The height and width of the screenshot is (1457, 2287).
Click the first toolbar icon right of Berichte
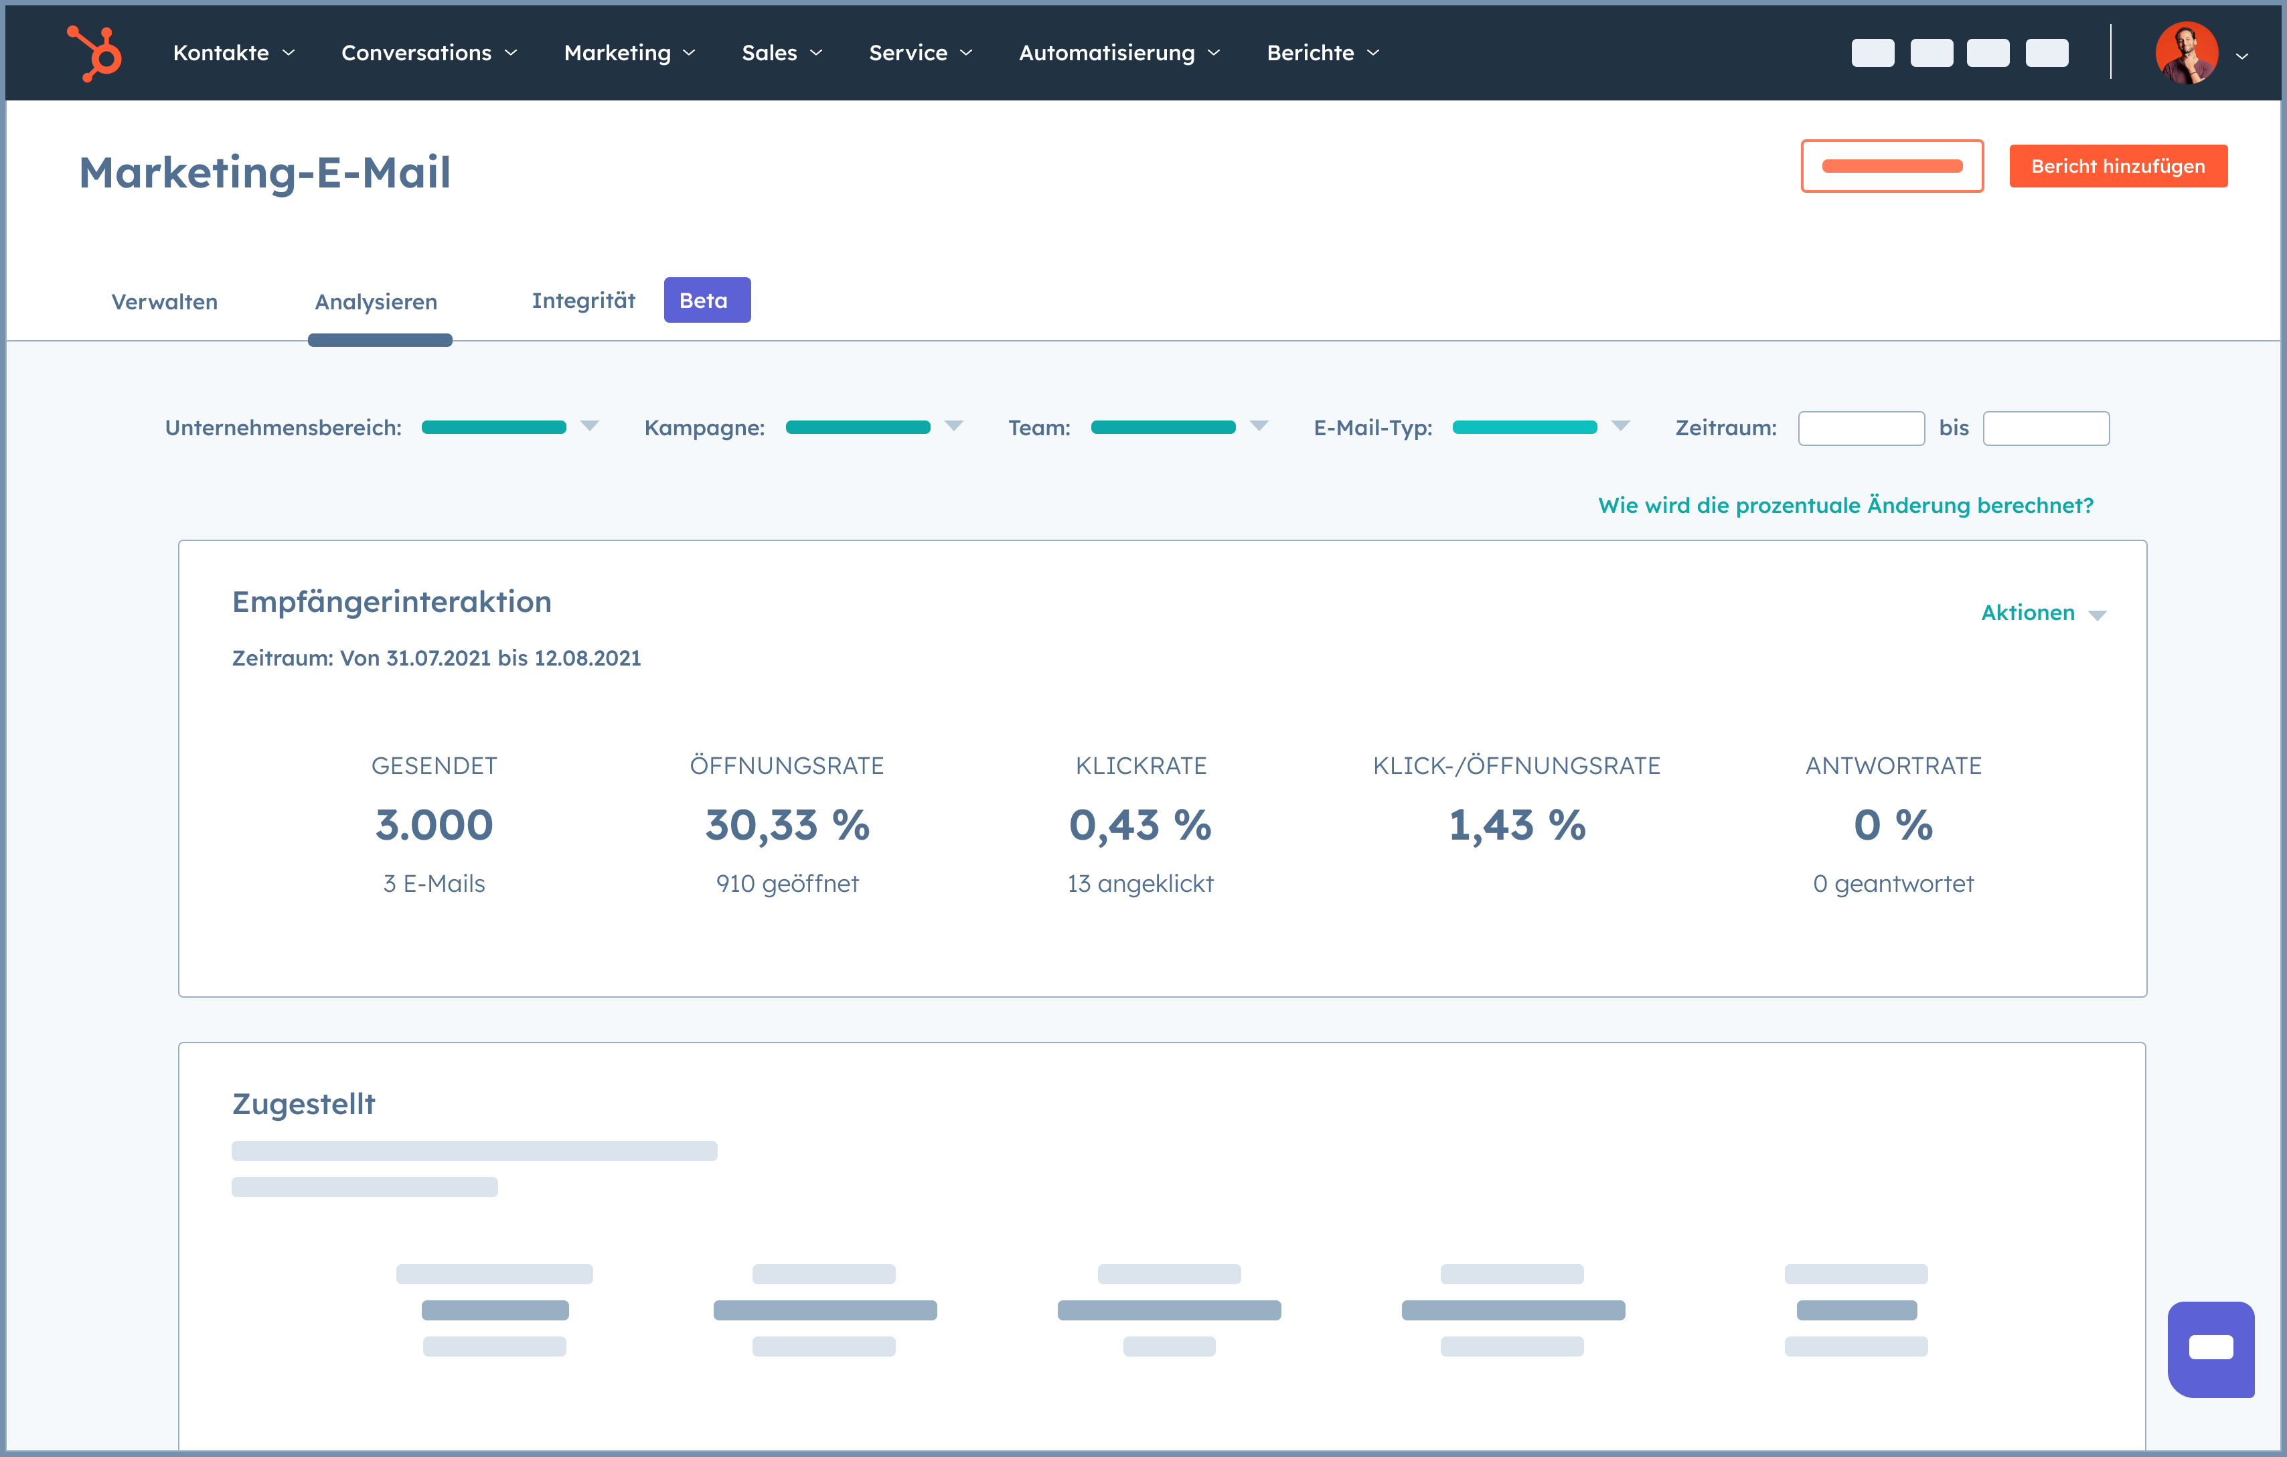[x=1874, y=52]
